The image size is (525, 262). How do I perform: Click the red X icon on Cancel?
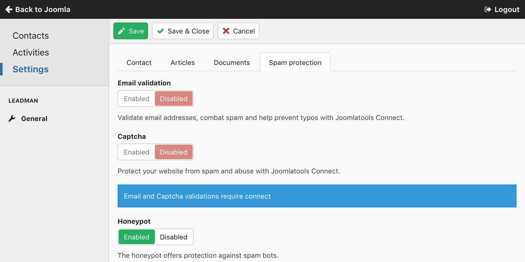click(226, 31)
